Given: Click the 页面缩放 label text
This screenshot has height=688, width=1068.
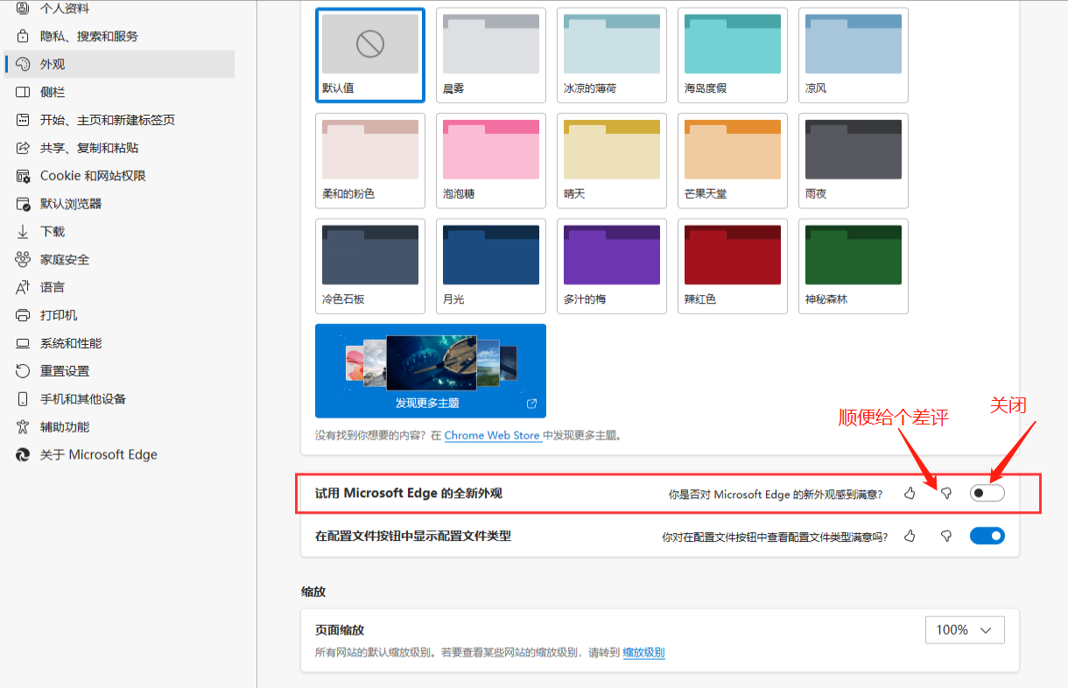Looking at the screenshot, I should [340, 630].
